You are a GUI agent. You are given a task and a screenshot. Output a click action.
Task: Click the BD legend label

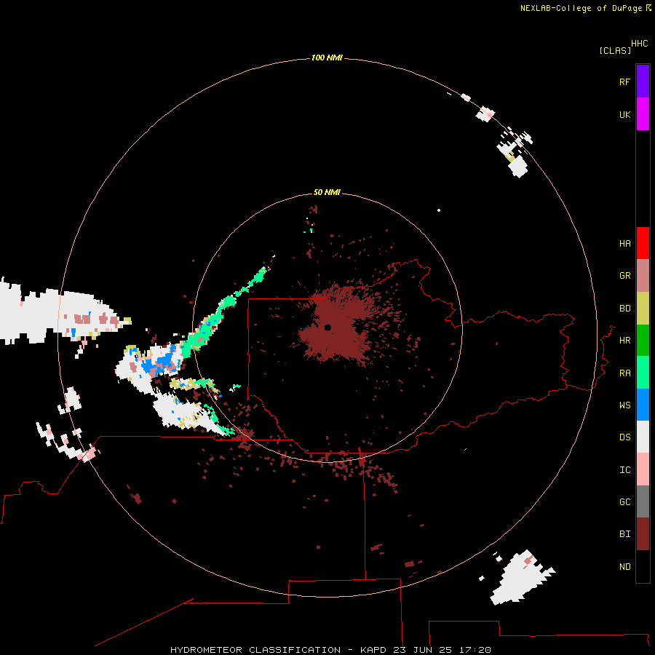624,309
